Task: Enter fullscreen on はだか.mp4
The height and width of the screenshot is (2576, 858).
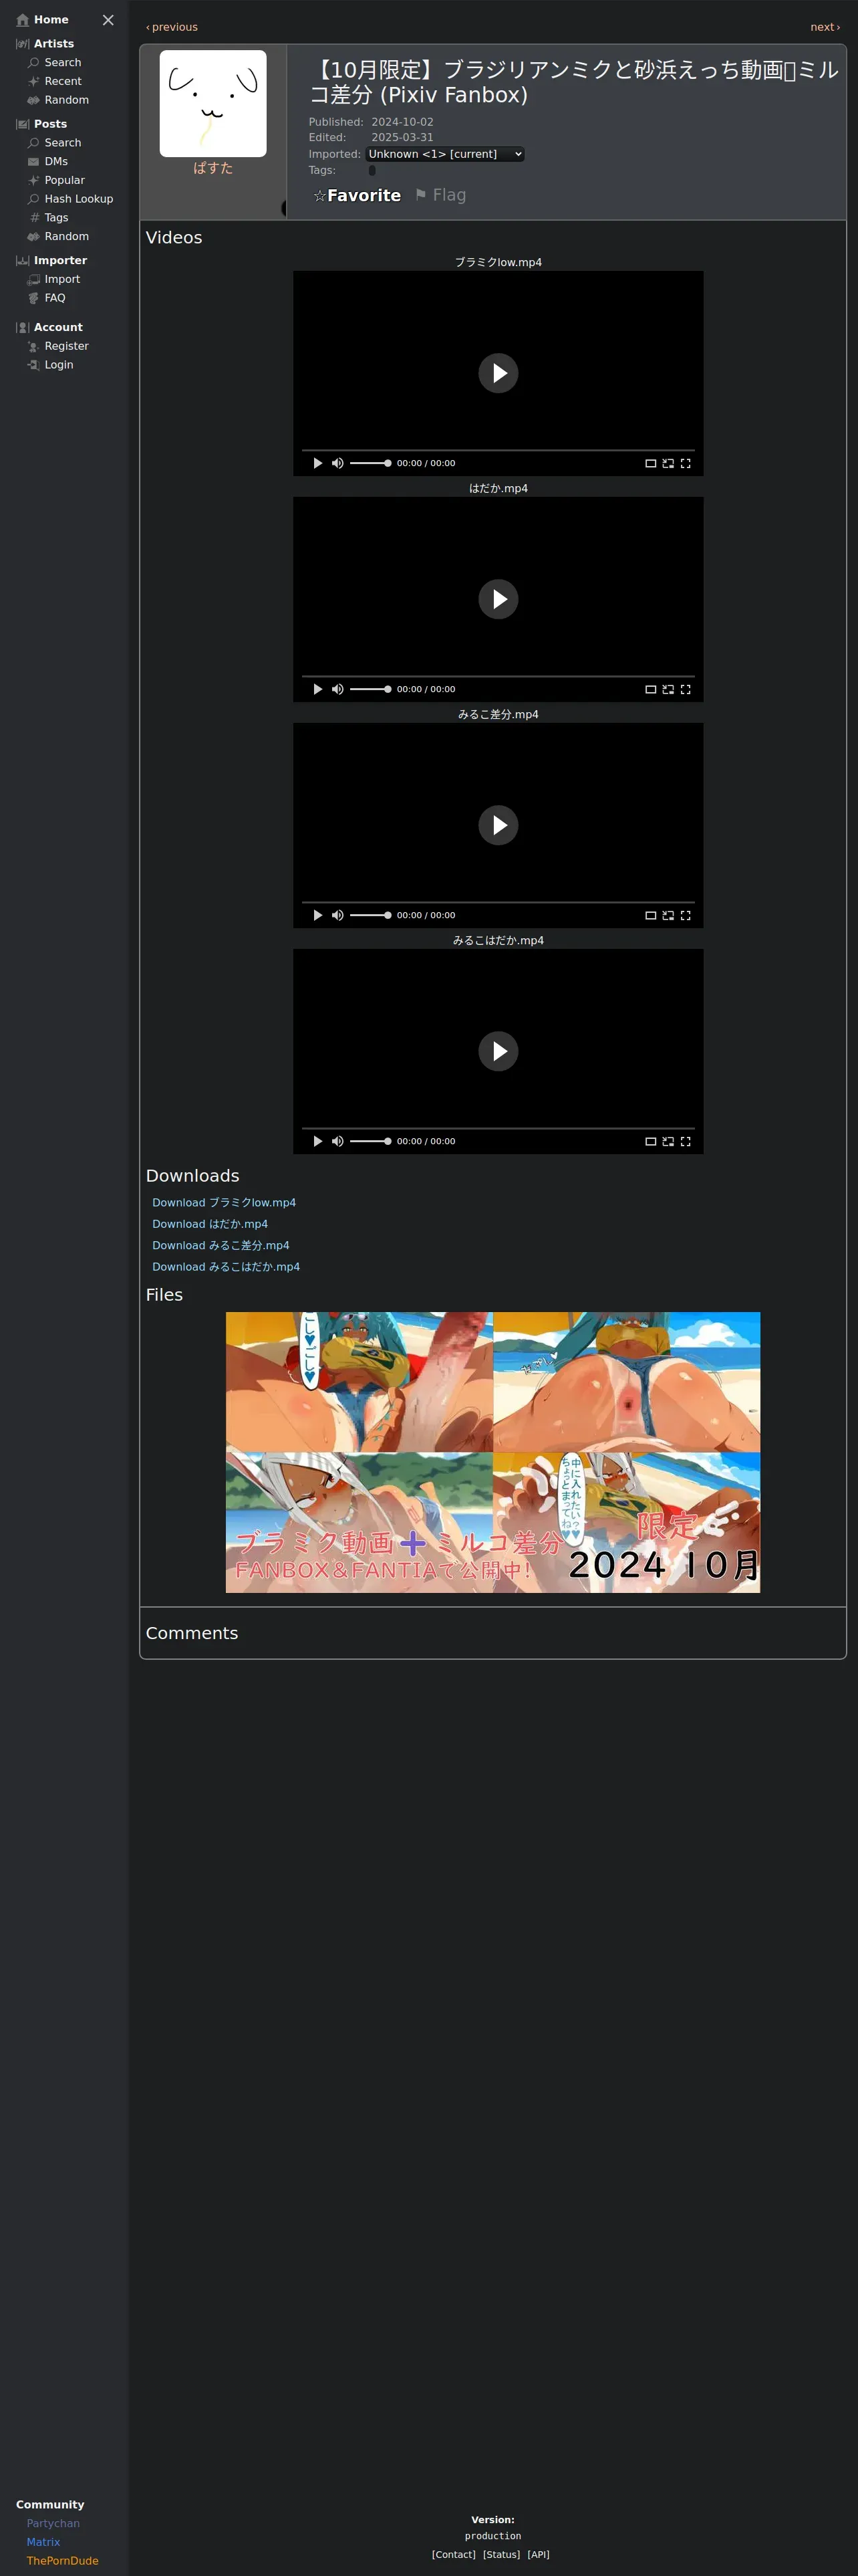Action: click(685, 689)
